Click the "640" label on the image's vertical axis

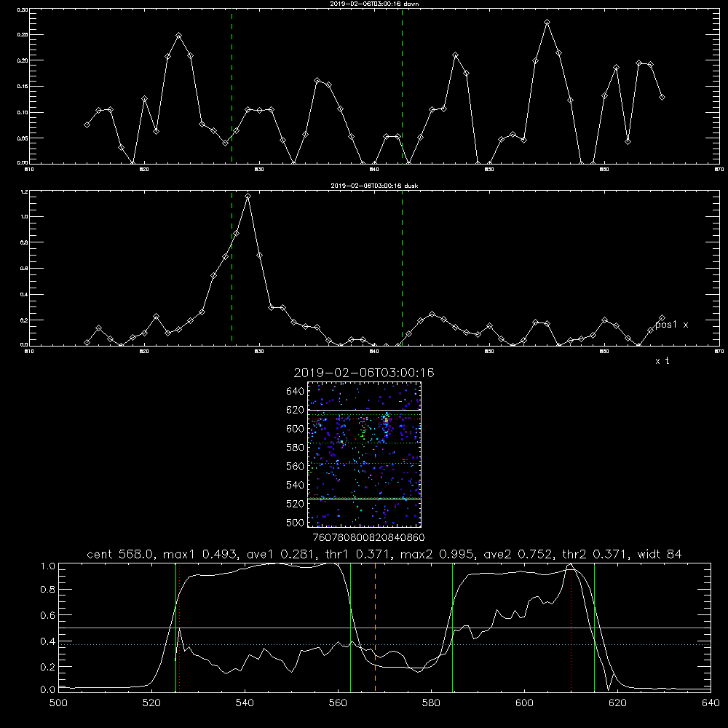296,392
